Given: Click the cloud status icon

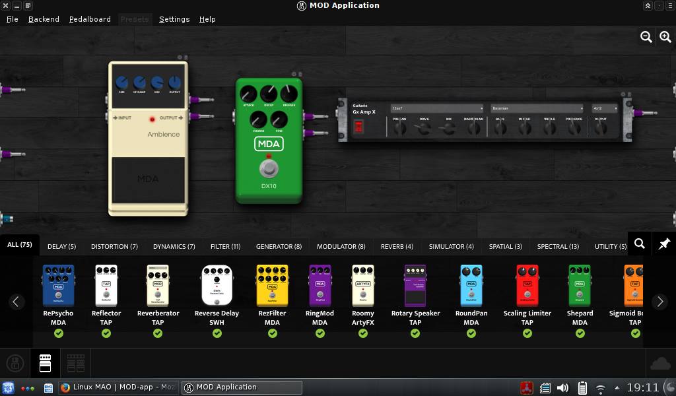Looking at the screenshot, I should 660,364.
